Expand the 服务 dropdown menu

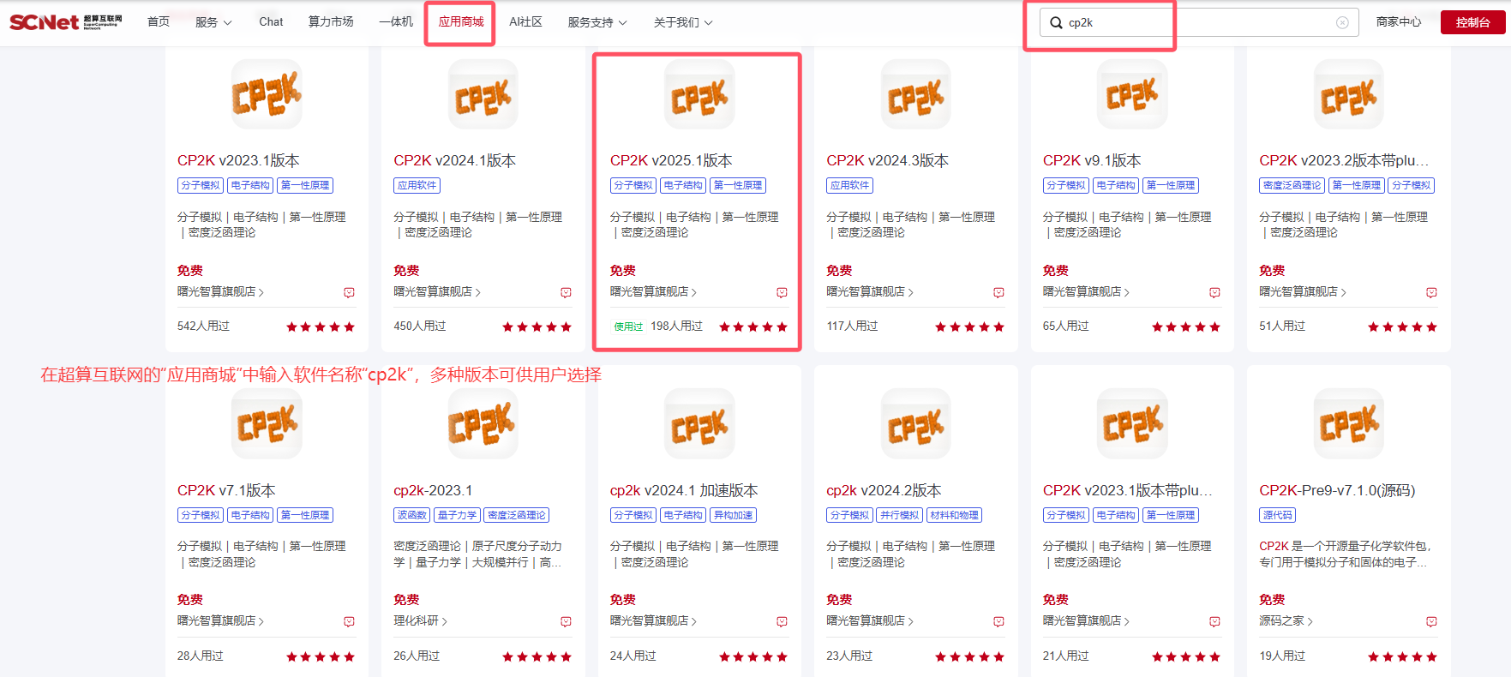click(213, 22)
